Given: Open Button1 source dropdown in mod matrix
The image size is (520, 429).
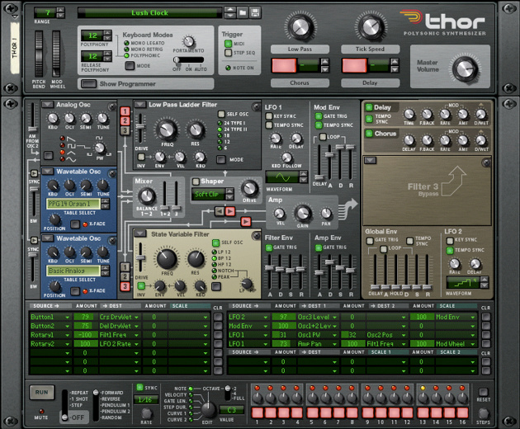Looking at the screenshot, I should point(68,318).
